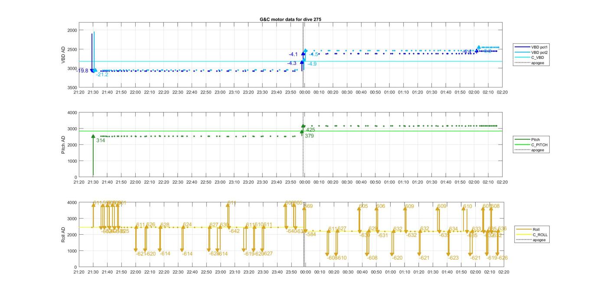This screenshot has width=607, height=300.
Task: Click the '-631' roll data label
Action: point(382,235)
